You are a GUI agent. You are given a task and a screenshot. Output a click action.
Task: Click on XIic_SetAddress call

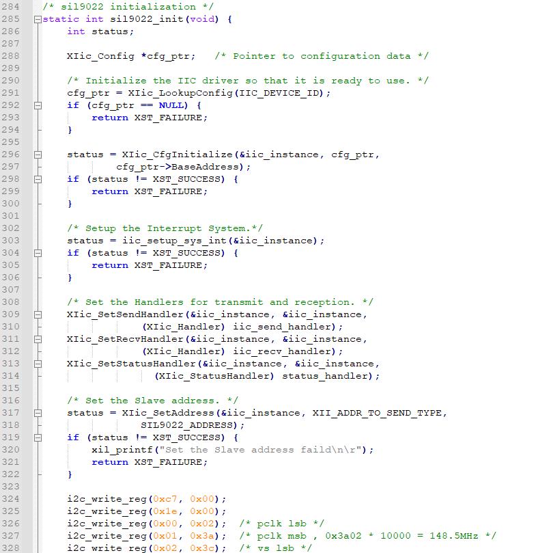coord(168,413)
